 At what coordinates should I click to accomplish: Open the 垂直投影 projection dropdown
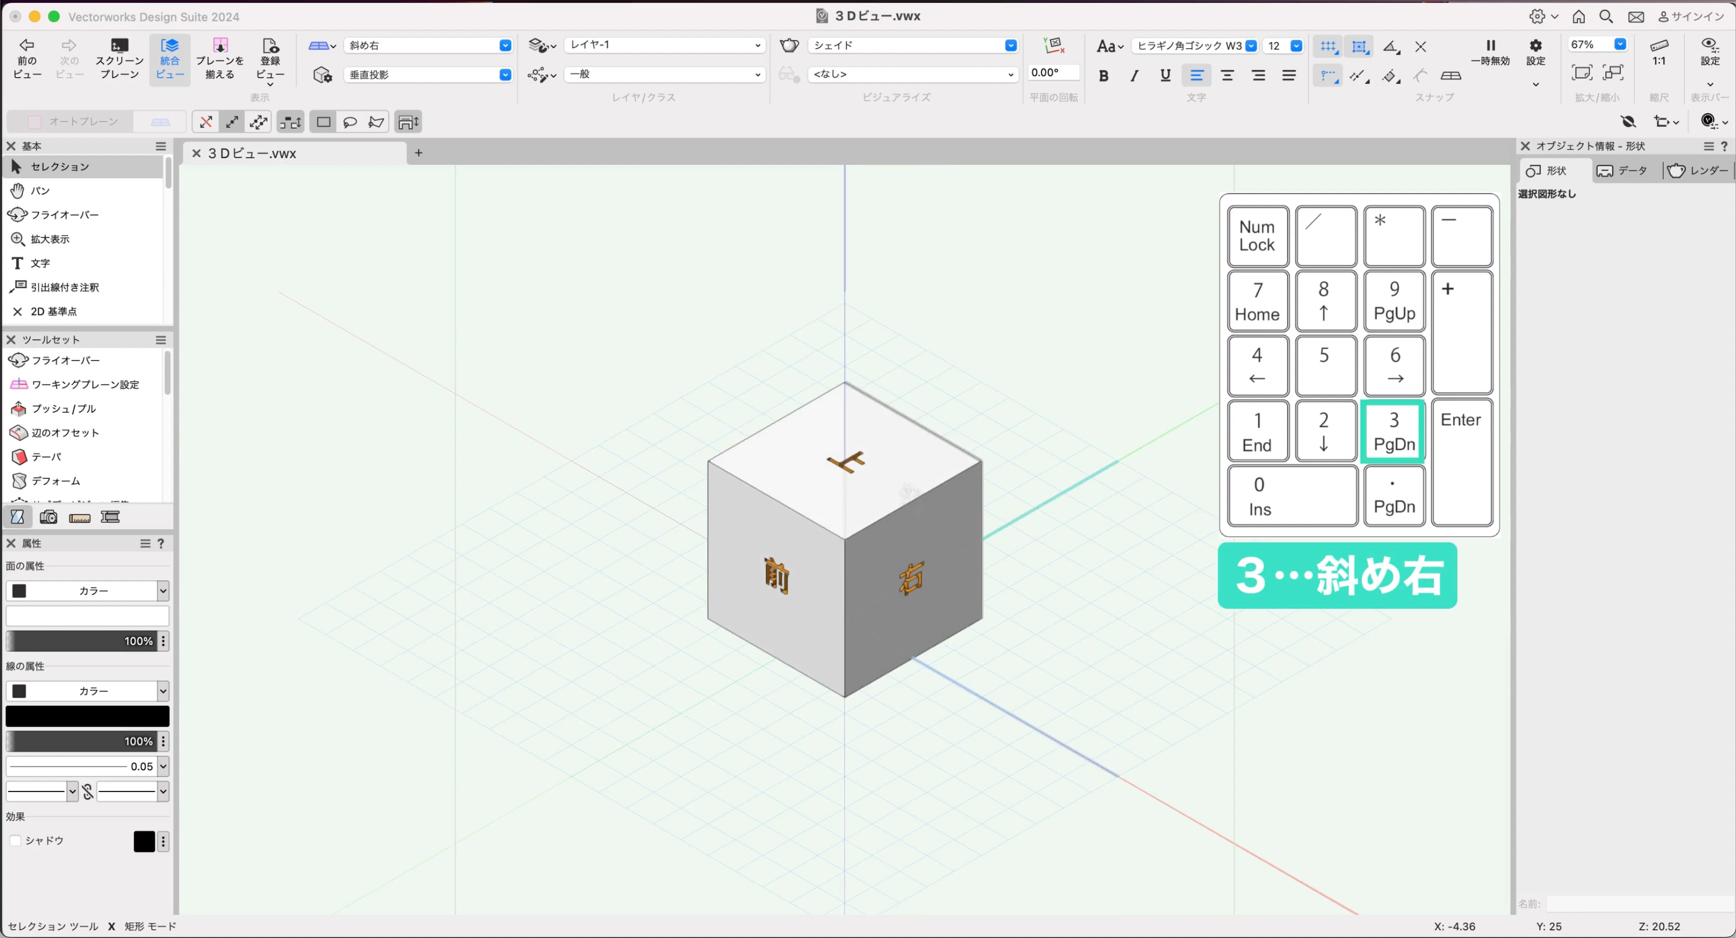429,75
